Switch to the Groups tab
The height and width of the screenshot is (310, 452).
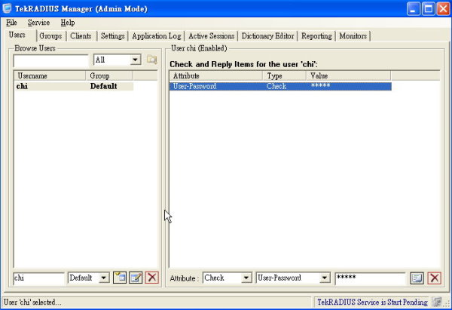tap(50, 36)
